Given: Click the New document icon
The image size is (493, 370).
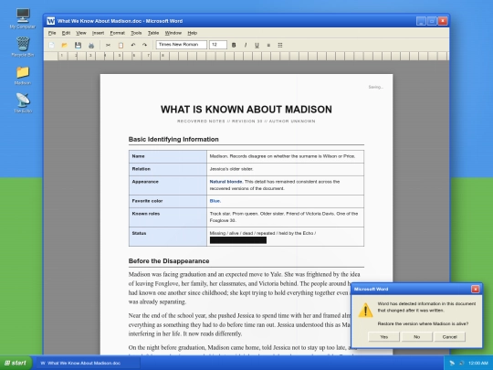Looking at the screenshot, I should pyautogui.click(x=51, y=45).
